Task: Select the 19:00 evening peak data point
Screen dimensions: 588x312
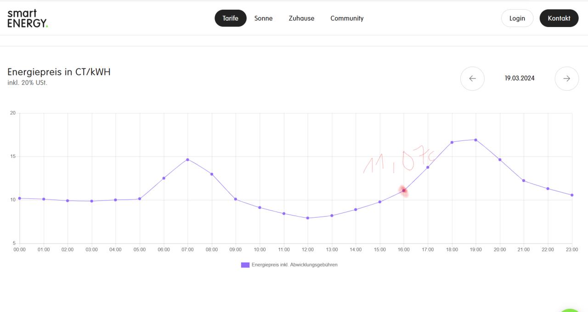Action: pyautogui.click(x=476, y=140)
